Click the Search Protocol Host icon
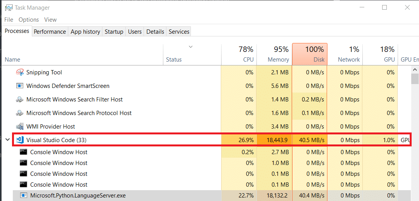Viewport: 419px width, 201px height. coord(20,113)
